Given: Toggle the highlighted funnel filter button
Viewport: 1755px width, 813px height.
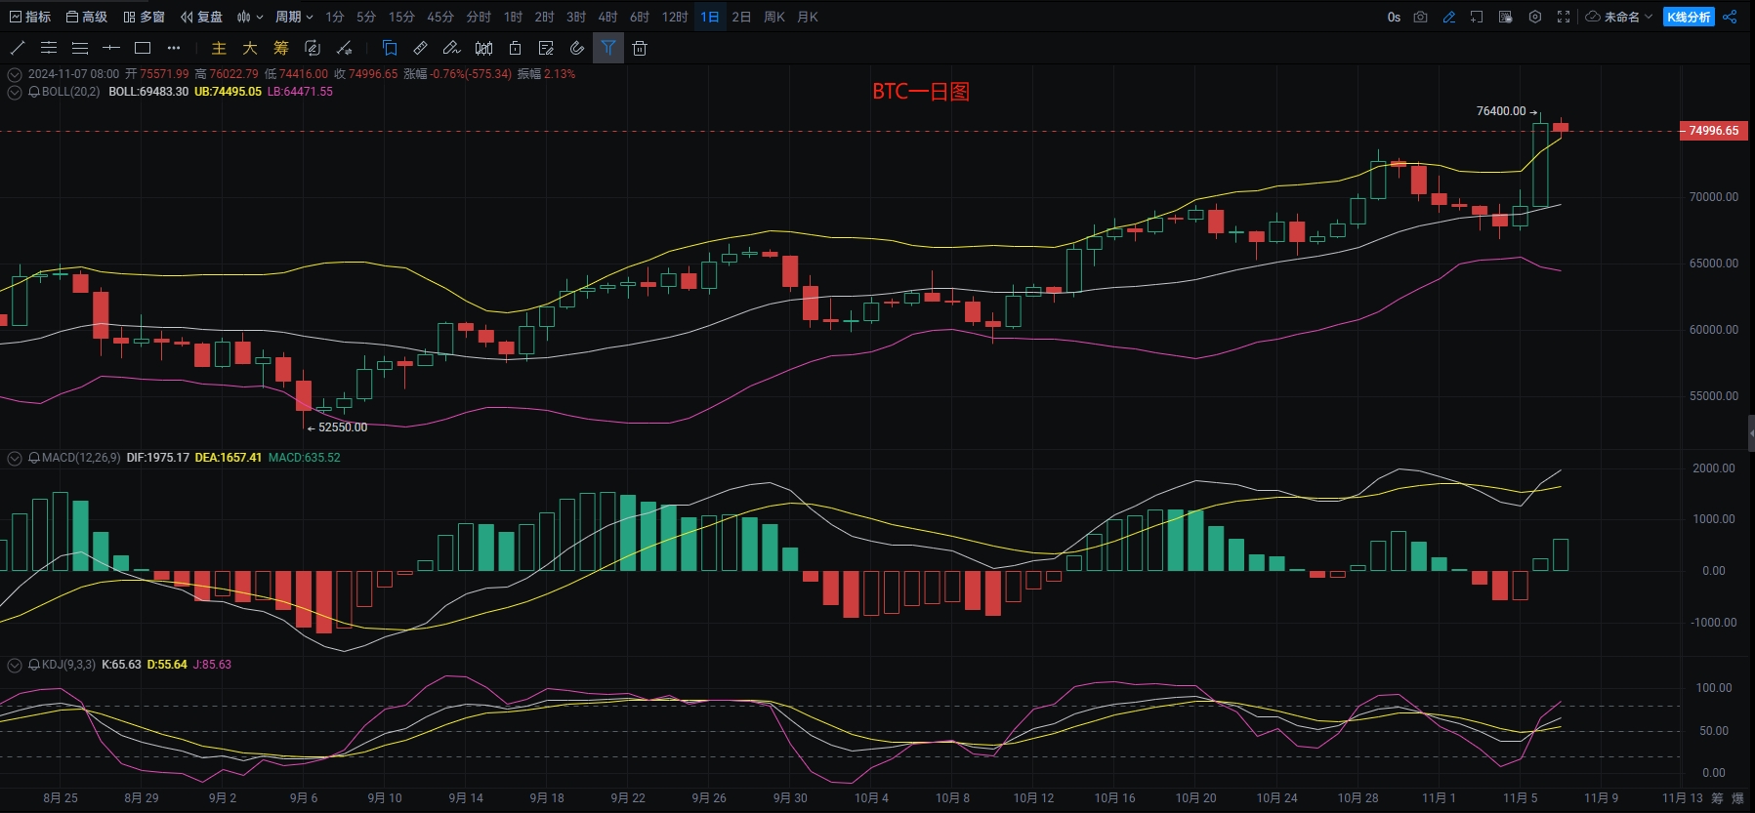Looking at the screenshot, I should pos(608,48).
